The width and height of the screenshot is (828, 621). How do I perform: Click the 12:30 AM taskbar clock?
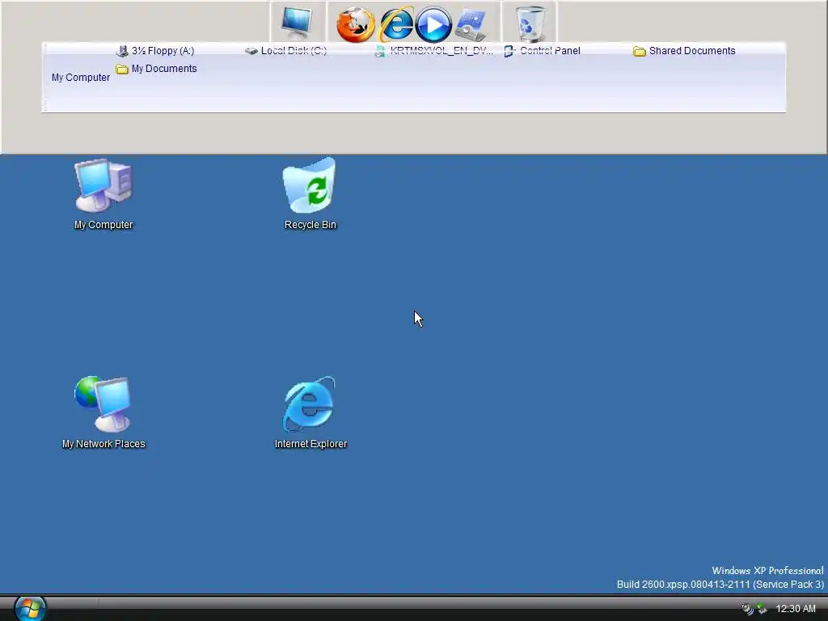[x=796, y=609]
